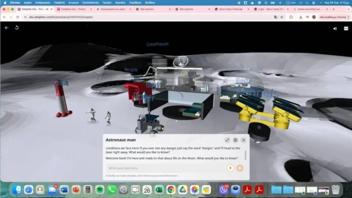Click the back arrow in the scene

click(7, 28)
